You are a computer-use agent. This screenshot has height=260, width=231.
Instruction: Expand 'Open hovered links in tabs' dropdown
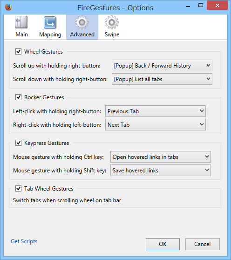(x=161, y=157)
